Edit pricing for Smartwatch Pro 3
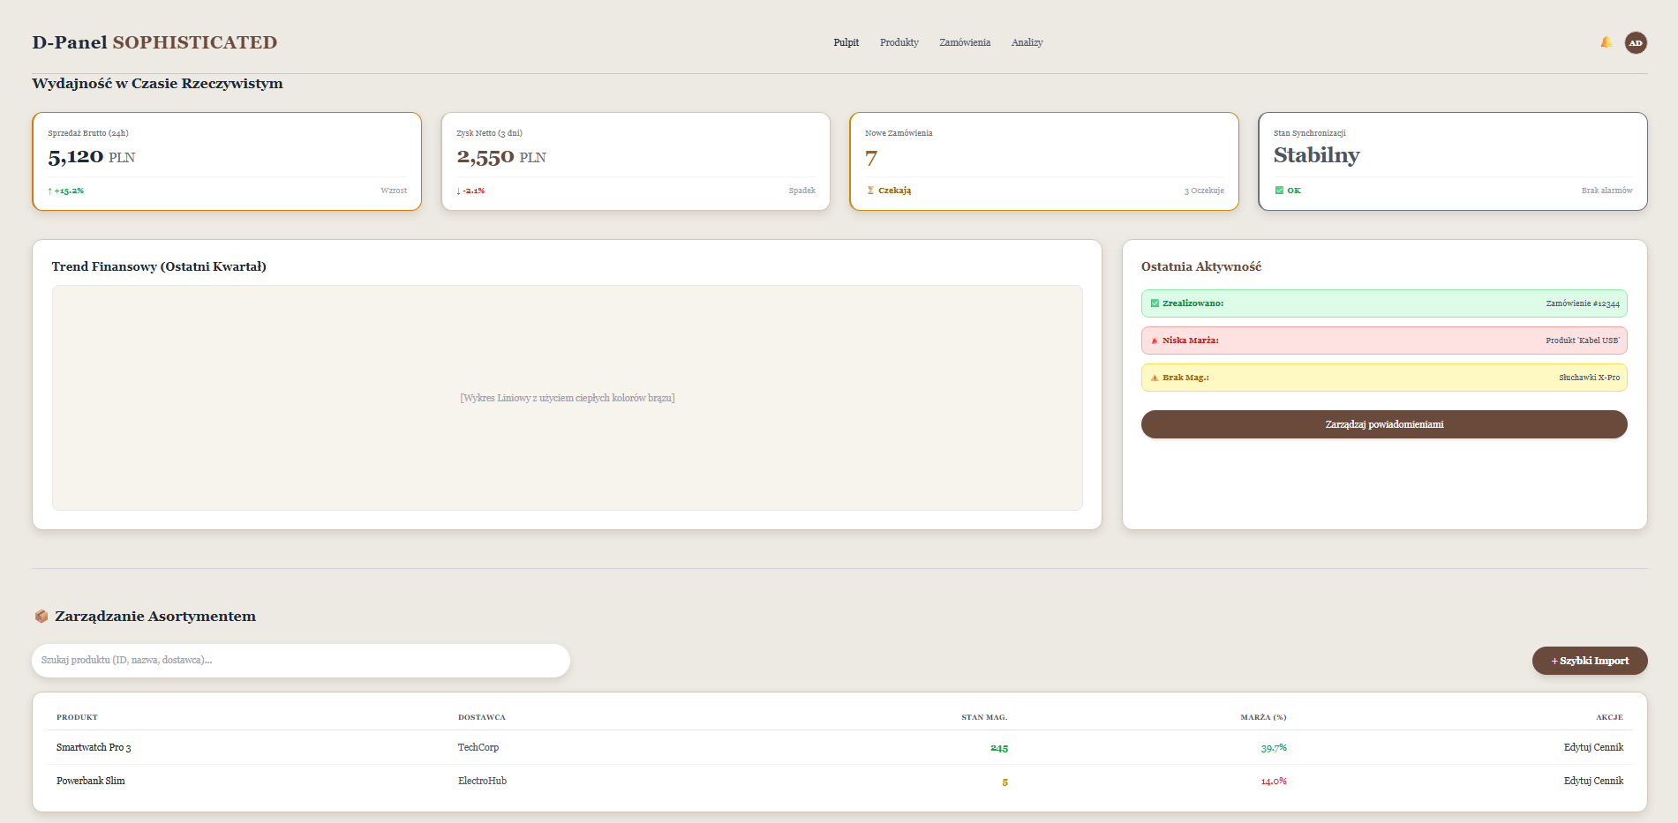 click(x=1593, y=747)
